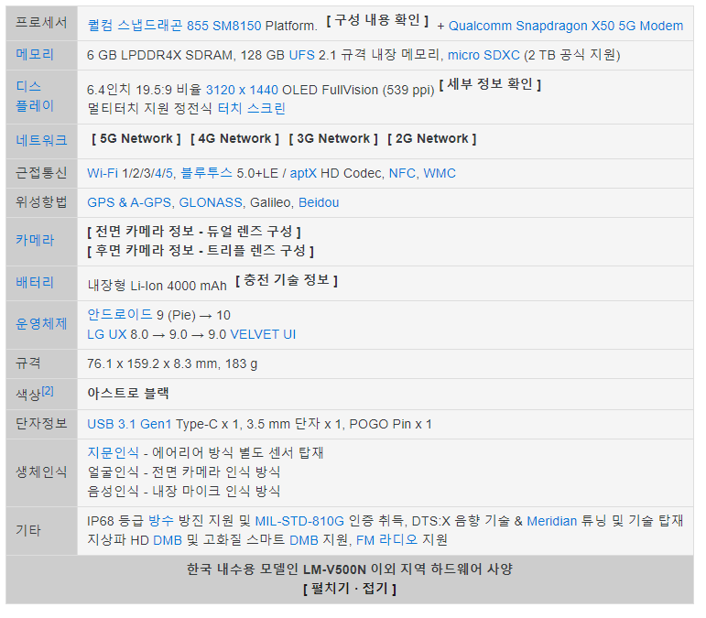Click the 프로세서 row header cell
The image size is (706, 618).
coord(41,23)
